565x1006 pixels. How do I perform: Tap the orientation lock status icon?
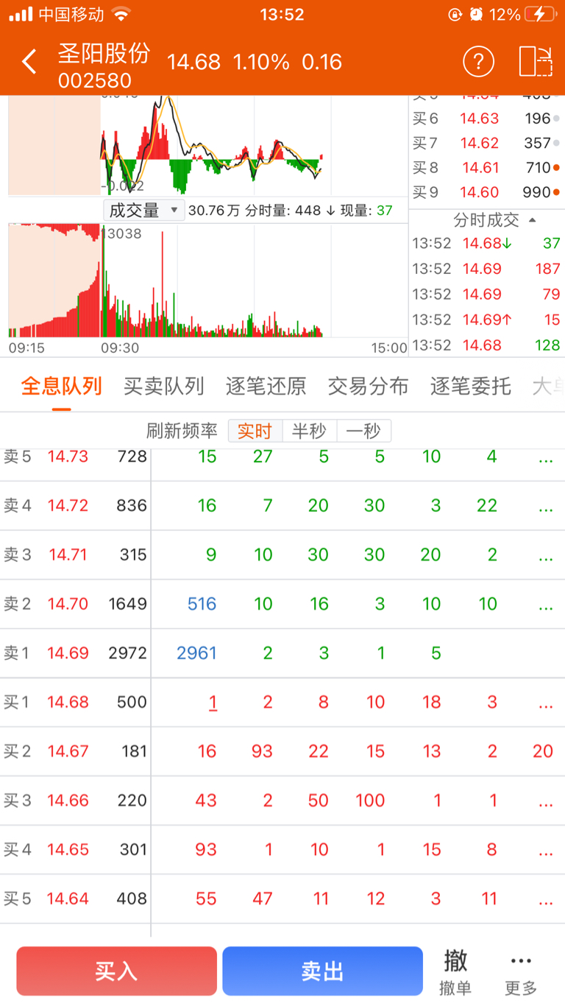(455, 14)
